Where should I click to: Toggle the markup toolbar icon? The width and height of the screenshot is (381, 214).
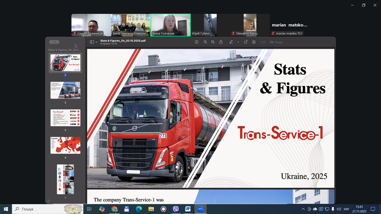(254, 42)
